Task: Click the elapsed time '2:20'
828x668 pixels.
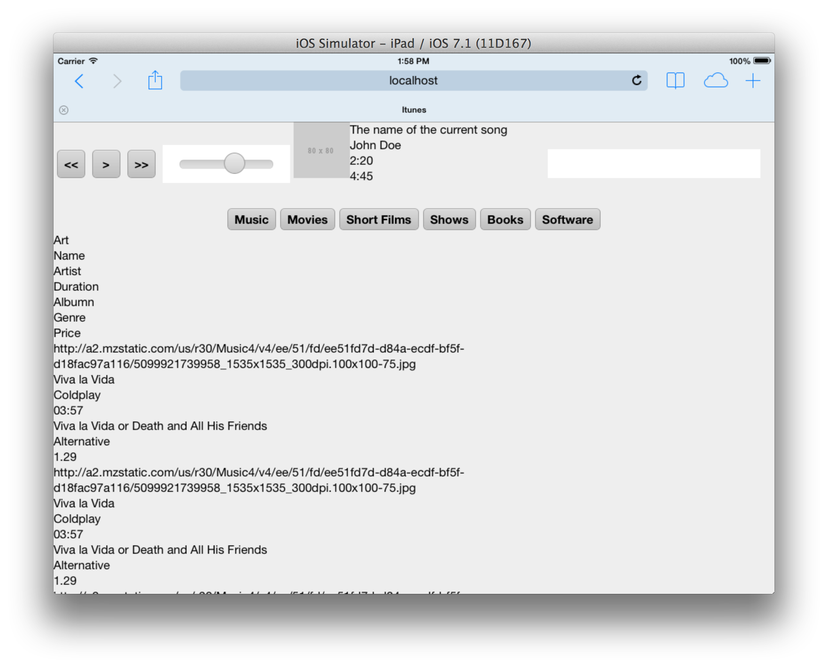Action: click(361, 161)
